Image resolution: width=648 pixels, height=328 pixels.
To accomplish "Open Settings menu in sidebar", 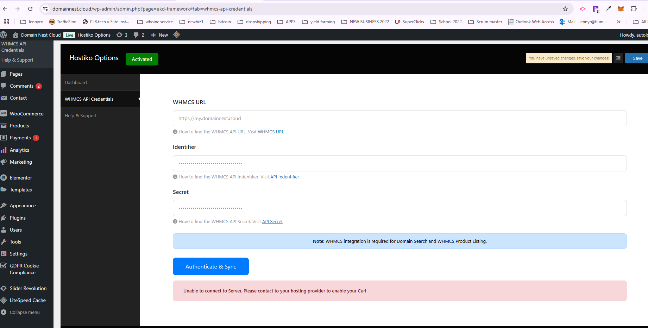I will pyautogui.click(x=19, y=254).
